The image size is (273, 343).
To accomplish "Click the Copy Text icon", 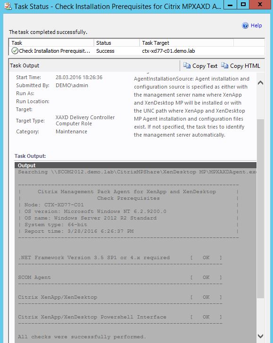I will coord(187,65).
